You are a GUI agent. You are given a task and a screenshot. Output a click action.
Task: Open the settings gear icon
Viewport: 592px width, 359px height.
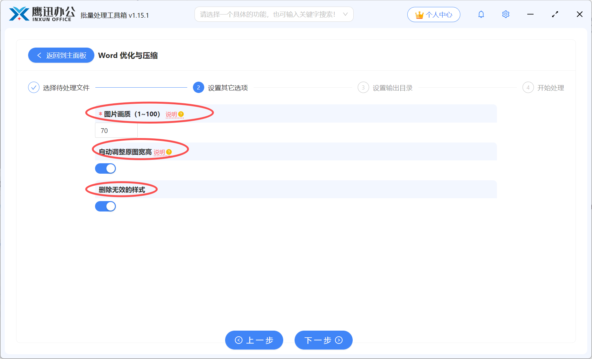coord(505,14)
